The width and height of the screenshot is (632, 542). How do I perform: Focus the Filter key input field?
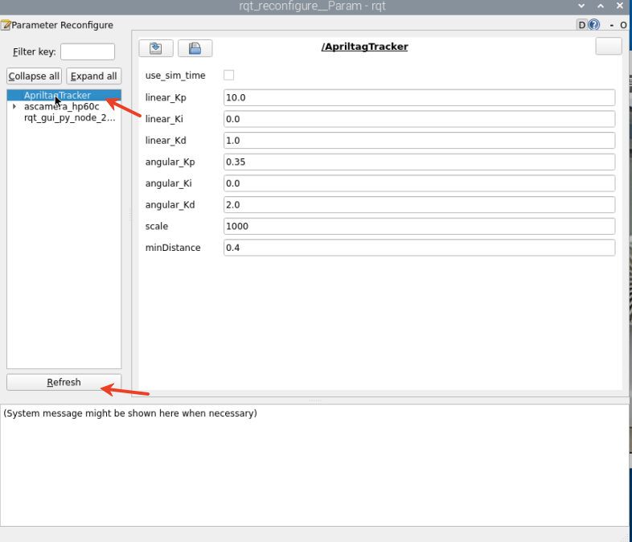(88, 51)
